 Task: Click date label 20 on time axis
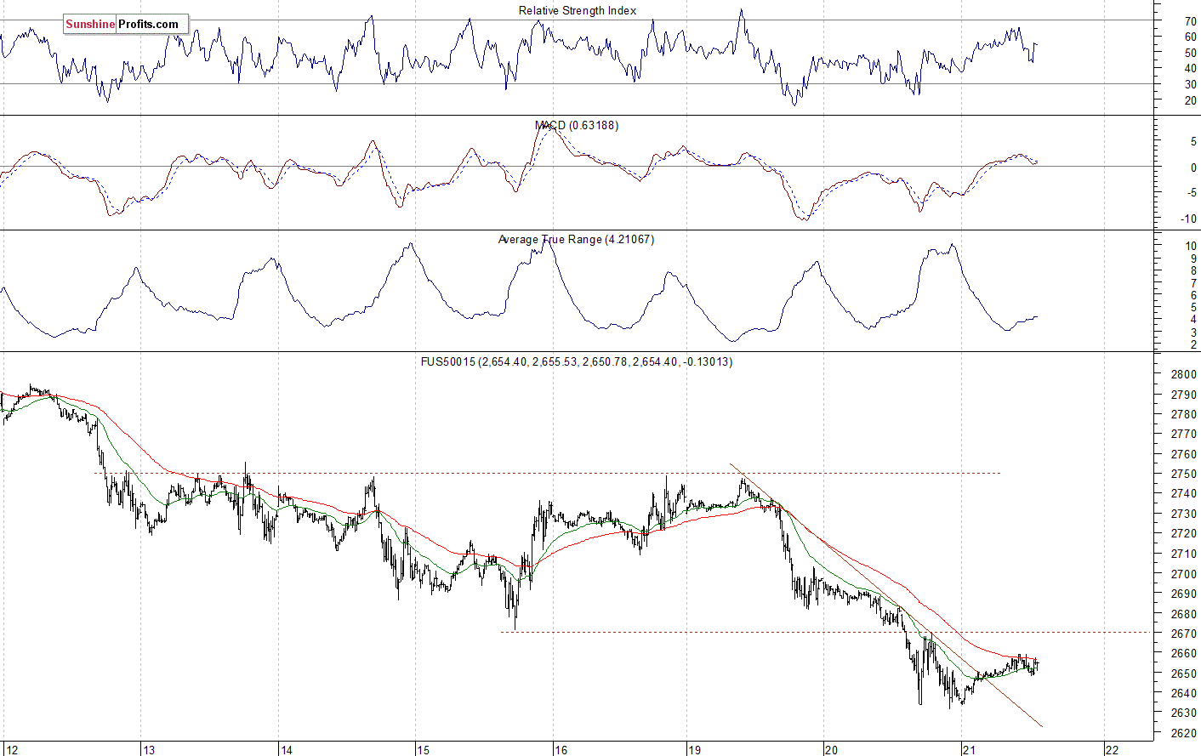coord(831,749)
